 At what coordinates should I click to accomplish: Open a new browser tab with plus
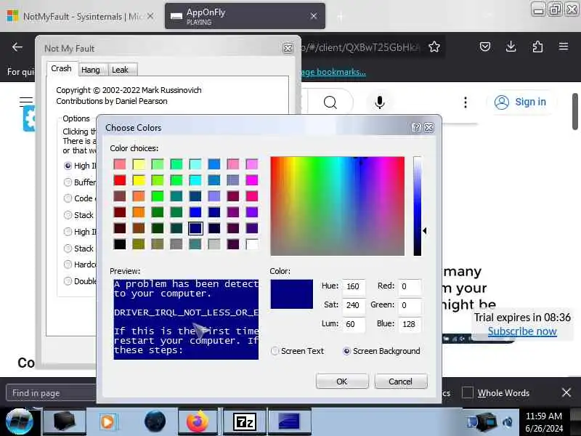(x=341, y=16)
